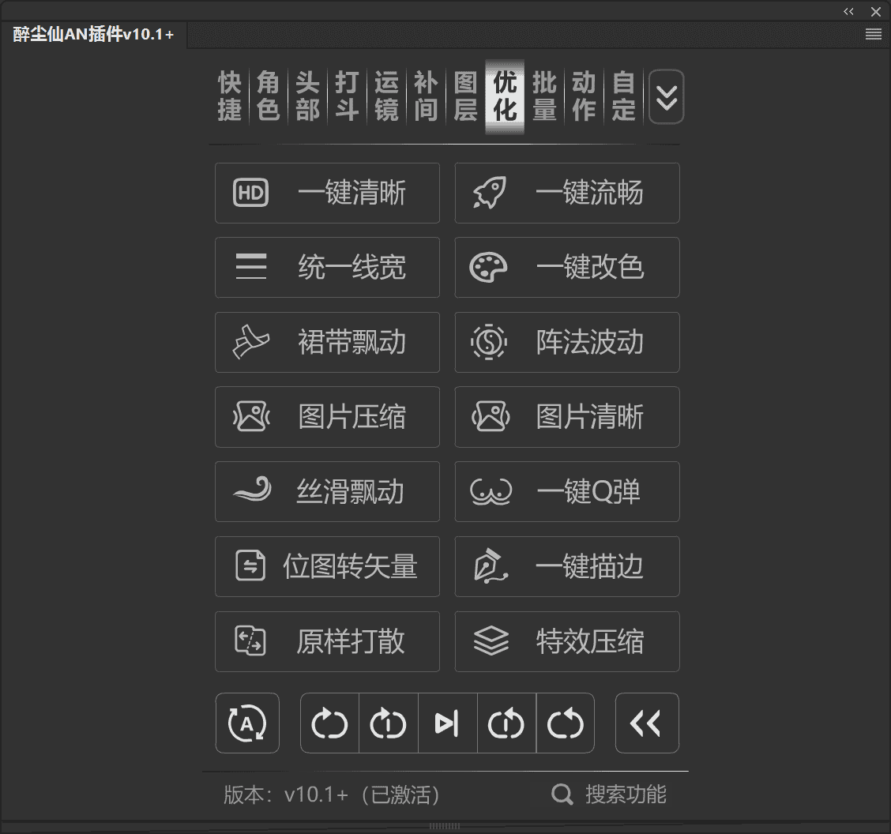Expand more categories with the double-chevron

[666, 96]
